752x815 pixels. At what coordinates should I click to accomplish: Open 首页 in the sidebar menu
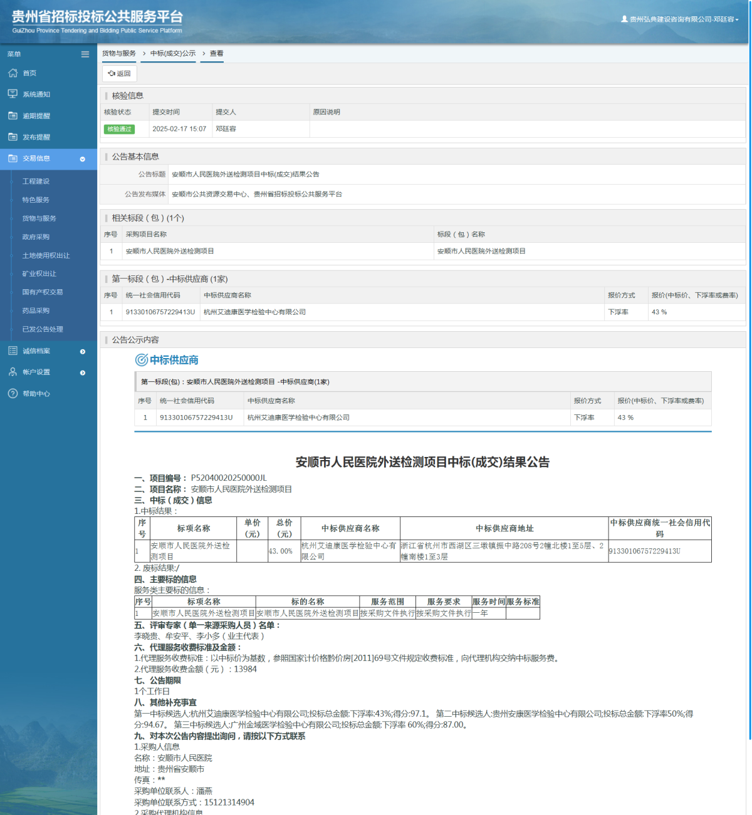pyautogui.click(x=29, y=73)
